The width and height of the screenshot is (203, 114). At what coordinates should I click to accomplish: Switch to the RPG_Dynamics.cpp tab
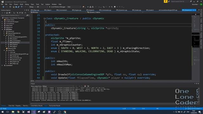click(121, 10)
